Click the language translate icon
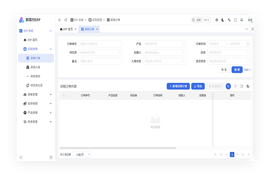 coord(229,20)
